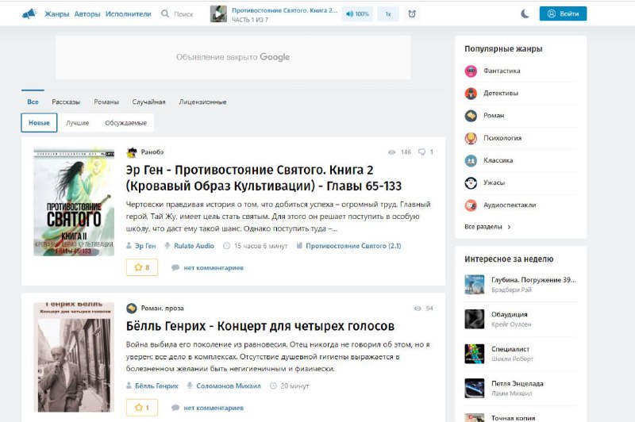Switch to the Рассказы tab
Image resolution: width=635 pixels, height=422 pixels.
click(66, 102)
